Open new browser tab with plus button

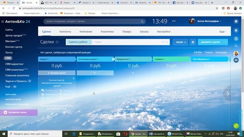[x=212, y=3]
